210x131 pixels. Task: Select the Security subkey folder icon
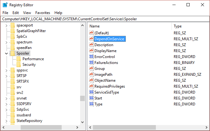(18, 65)
